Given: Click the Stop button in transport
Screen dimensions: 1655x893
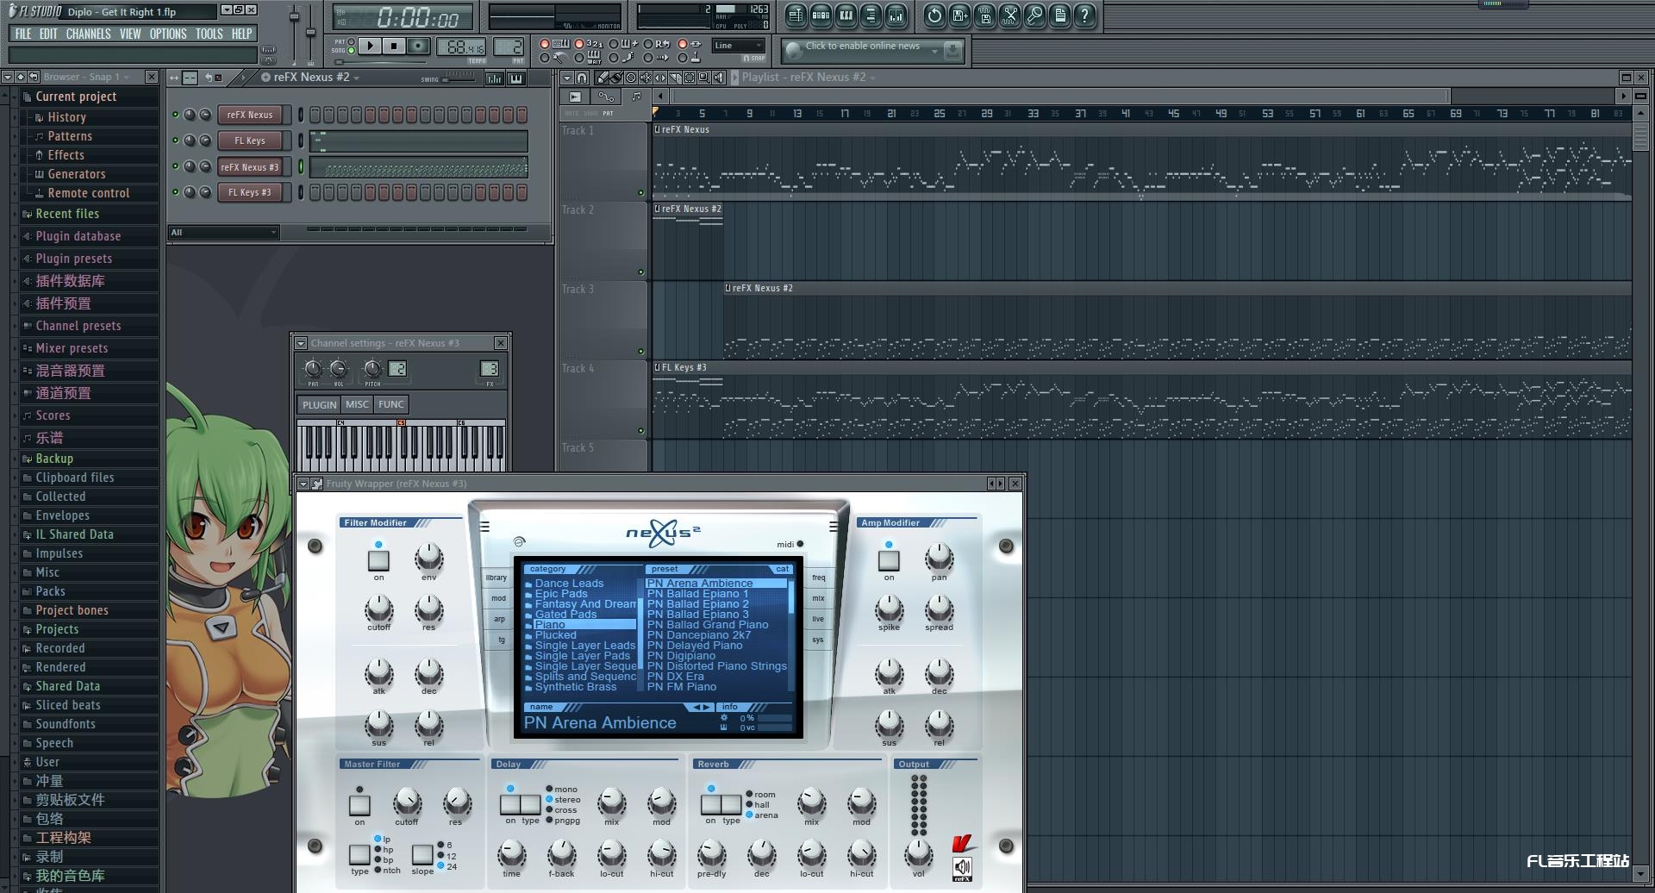Looking at the screenshot, I should [x=394, y=46].
